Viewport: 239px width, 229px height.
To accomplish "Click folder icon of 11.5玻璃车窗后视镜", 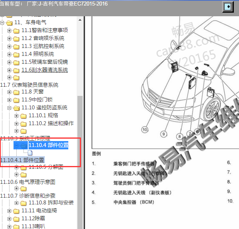I will coord(16,63).
